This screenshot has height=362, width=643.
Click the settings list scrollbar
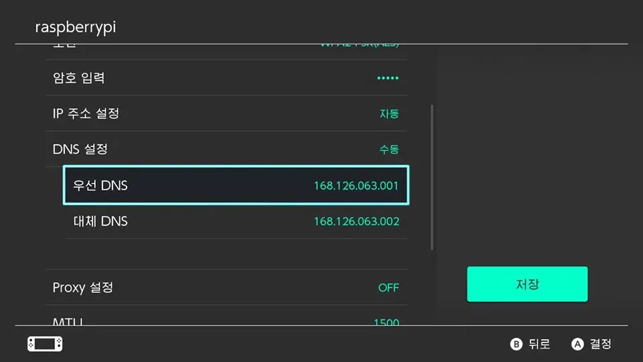click(432, 177)
